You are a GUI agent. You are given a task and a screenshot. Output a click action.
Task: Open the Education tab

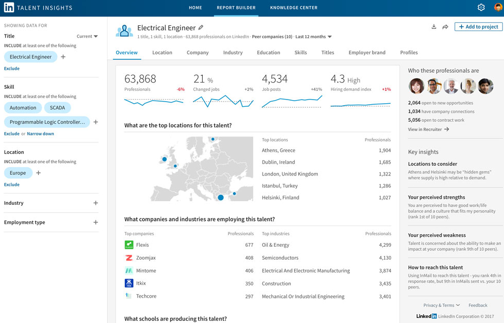pos(268,53)
